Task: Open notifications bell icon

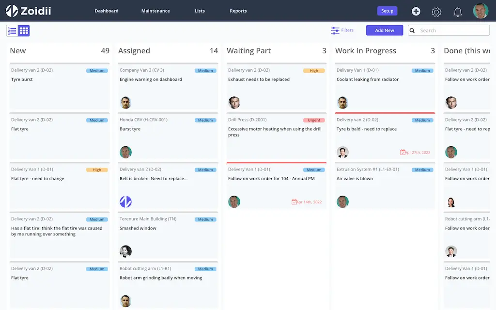Action: pos(457,12)
